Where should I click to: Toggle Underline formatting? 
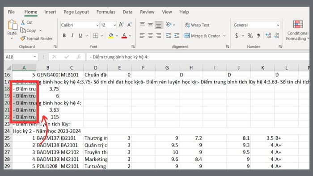[x=80, y=36]
